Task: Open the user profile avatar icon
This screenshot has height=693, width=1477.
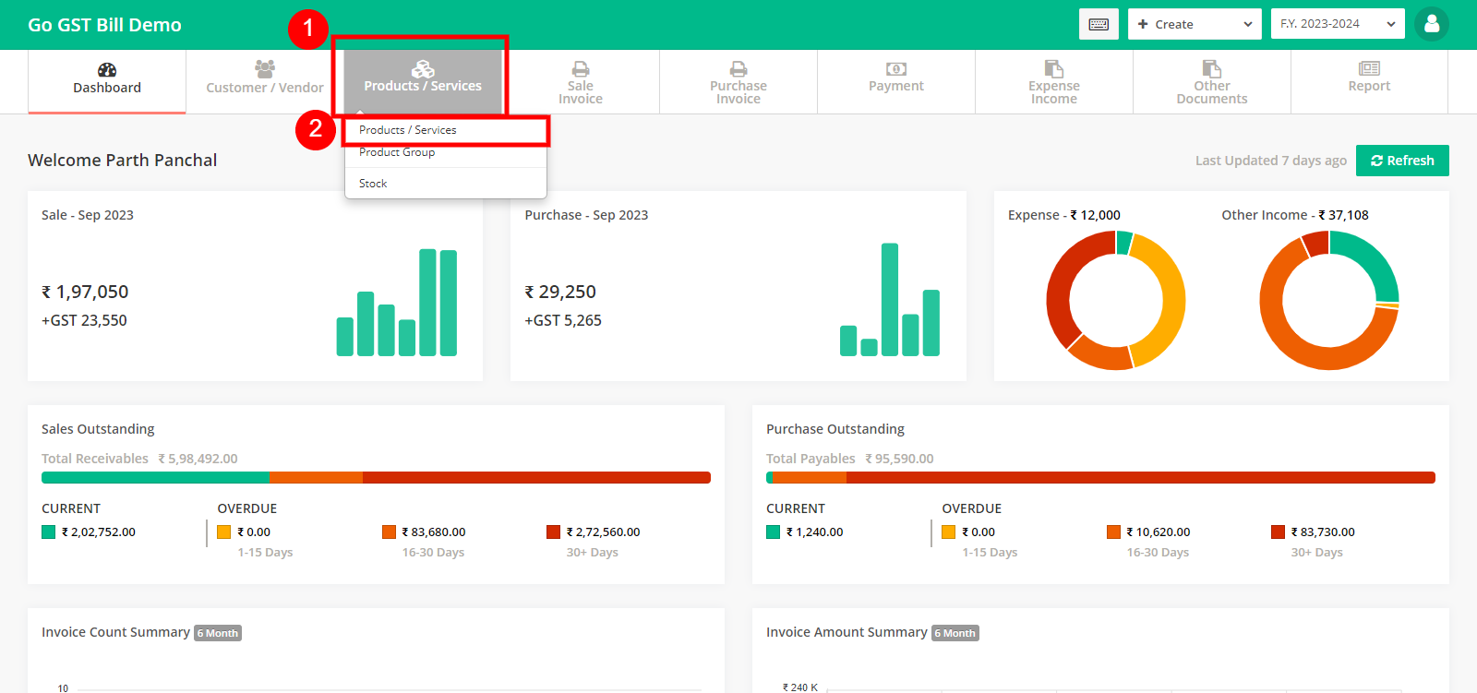Action: tap(1432, 24)
